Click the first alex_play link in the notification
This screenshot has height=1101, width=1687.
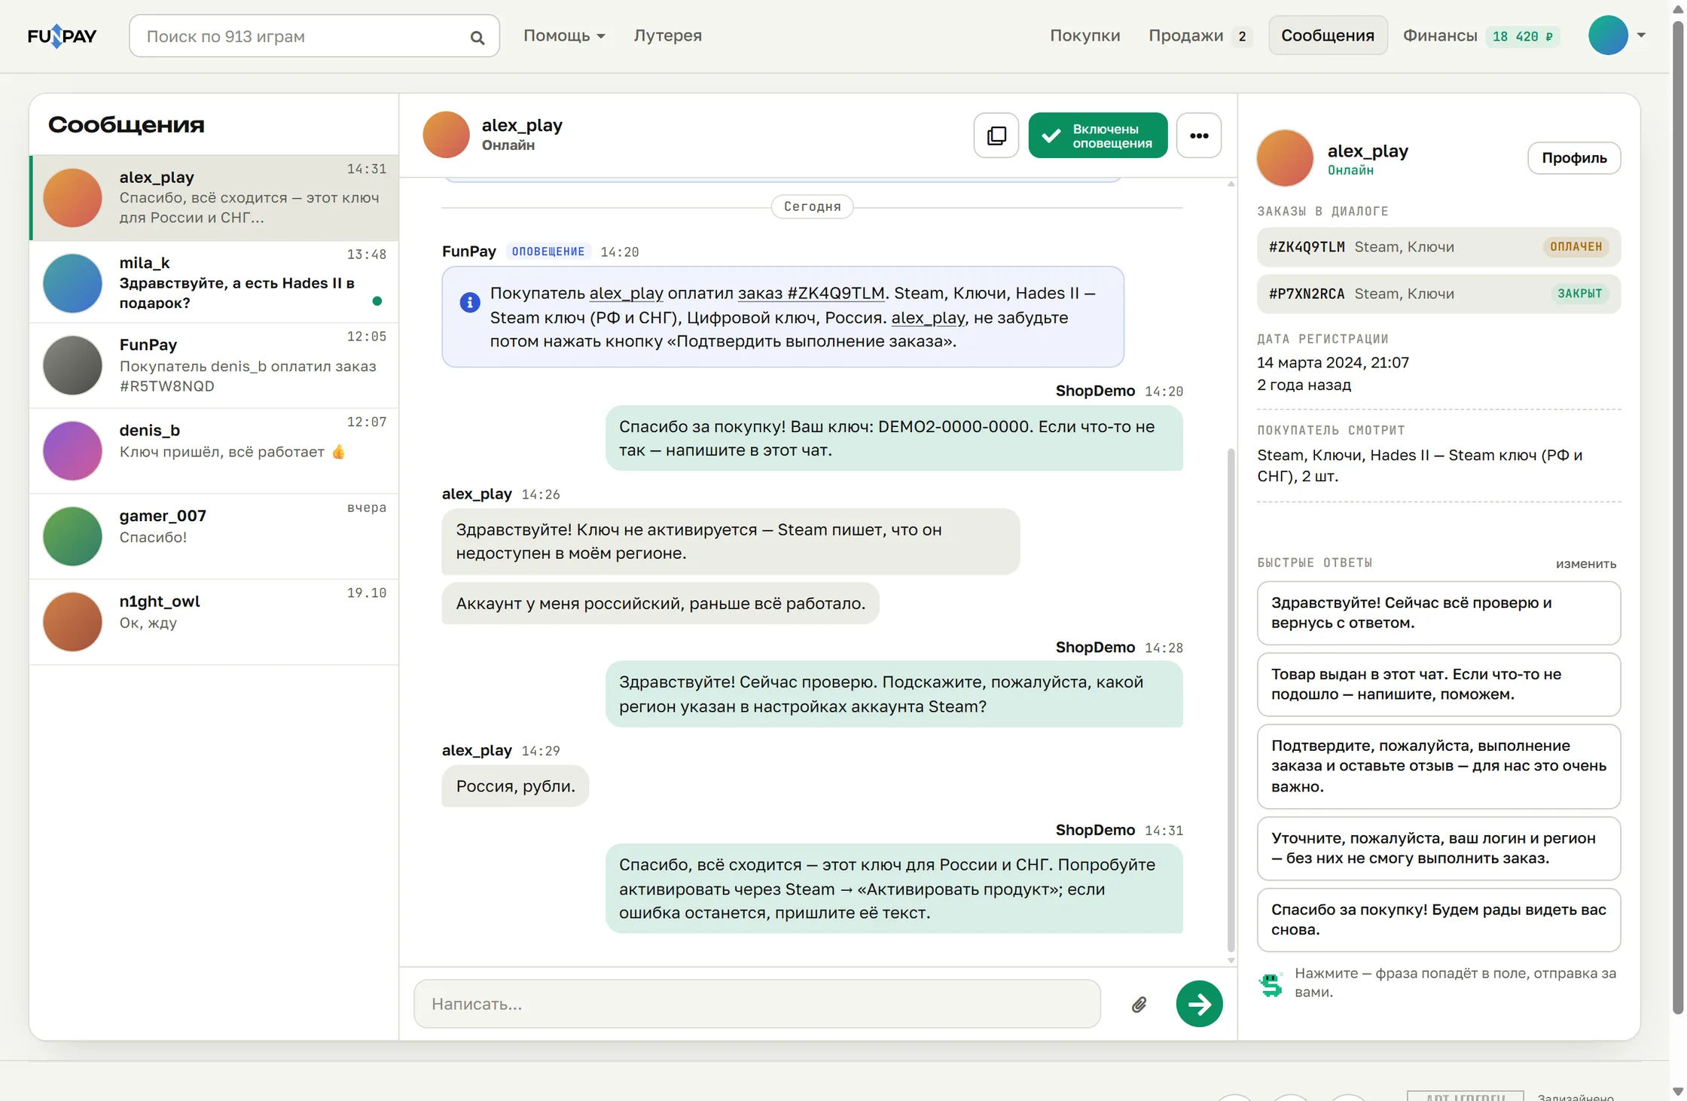(626, 293)
